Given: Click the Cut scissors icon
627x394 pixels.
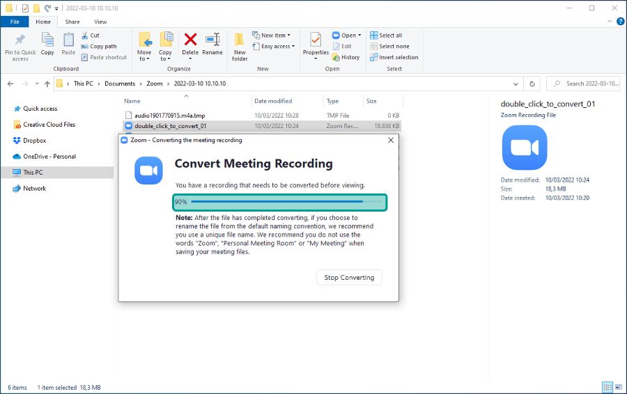Looking at the screenshot, I should tap(85, 36).
